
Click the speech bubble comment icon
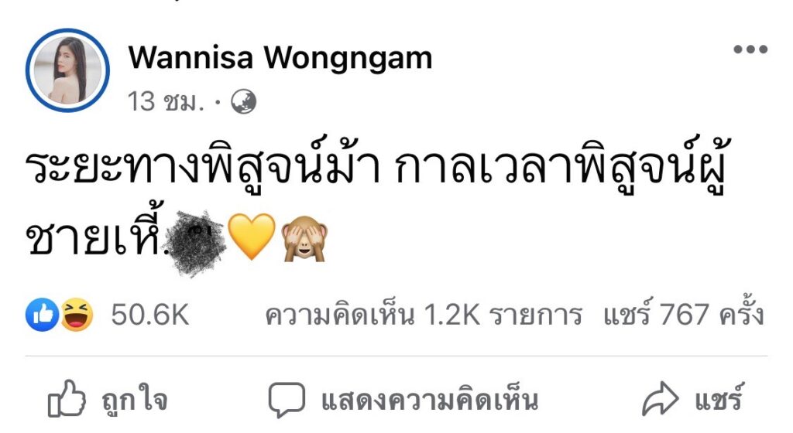point(287,400)
